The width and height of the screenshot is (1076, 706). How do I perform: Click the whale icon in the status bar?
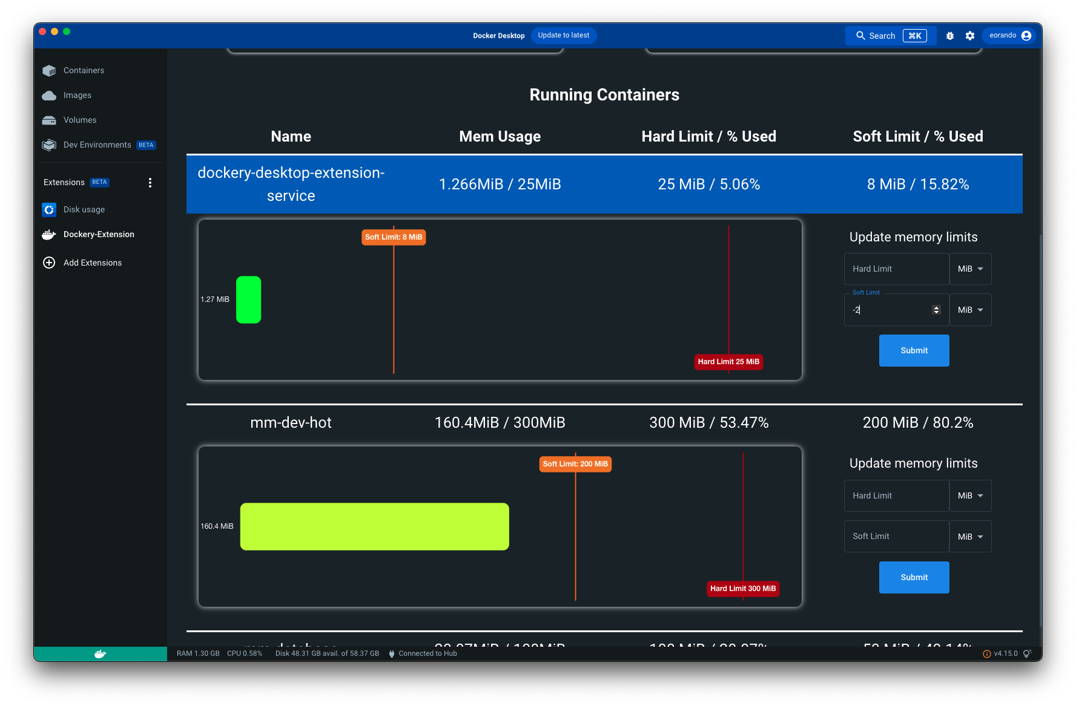pos(101,653)
